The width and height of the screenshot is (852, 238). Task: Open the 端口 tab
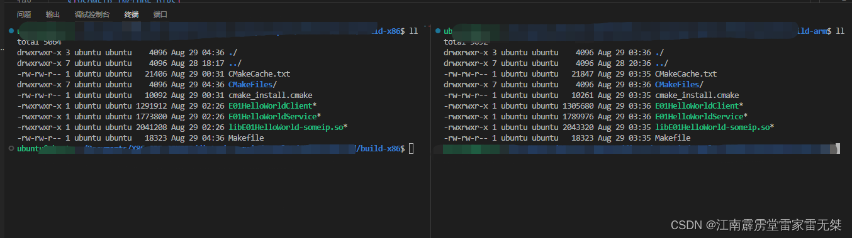click(160, 14)
